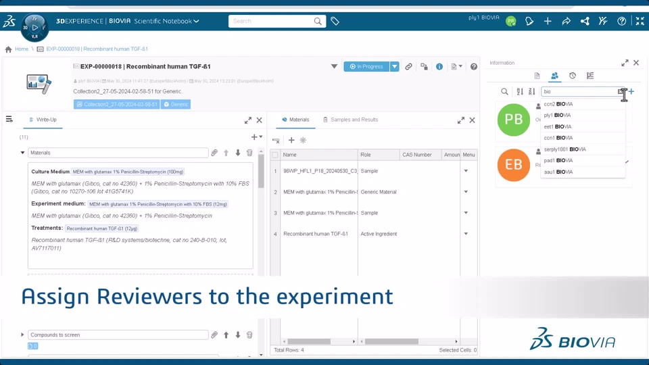Switch to Samples and Results tab
Viewport: 649px width, 365px height.
[350, 120]
